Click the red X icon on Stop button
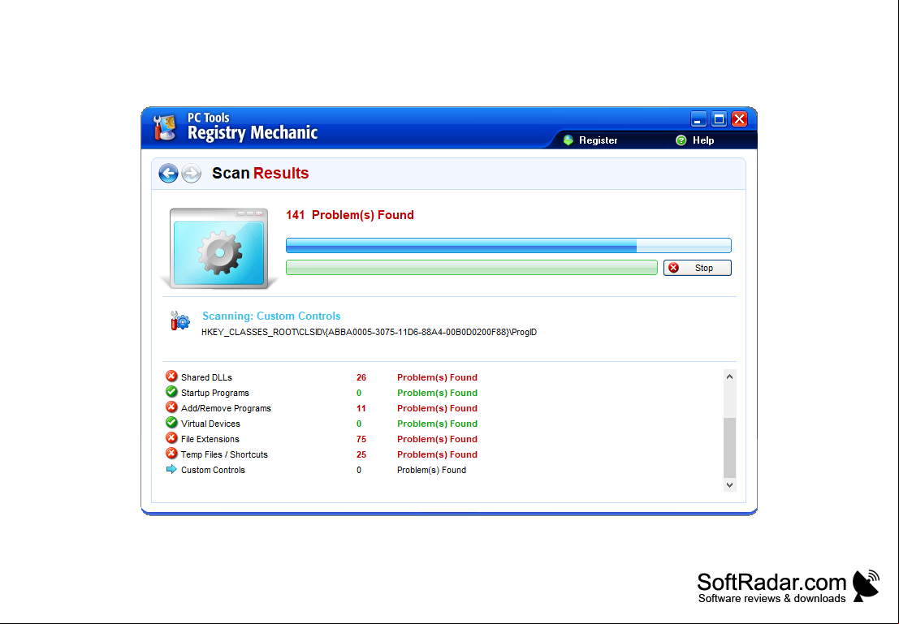This screenshot has width=899, height=624. coord(674,268)
